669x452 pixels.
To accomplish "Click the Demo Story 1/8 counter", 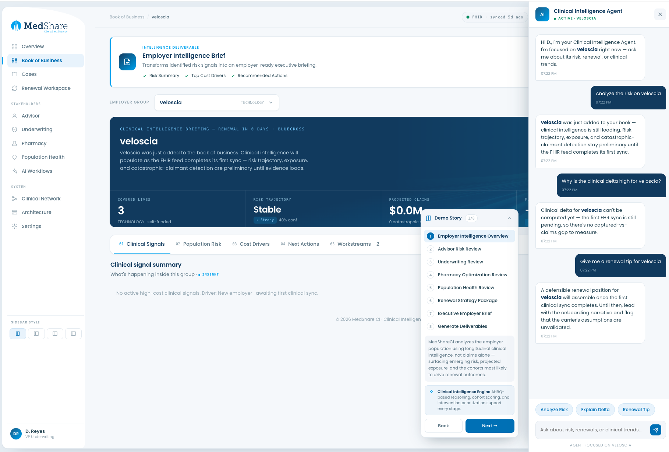I will coord(471,218).
